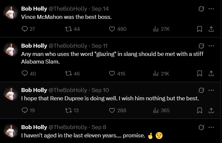Share the Rene Dupree tweet

click(x=211, y=110)
